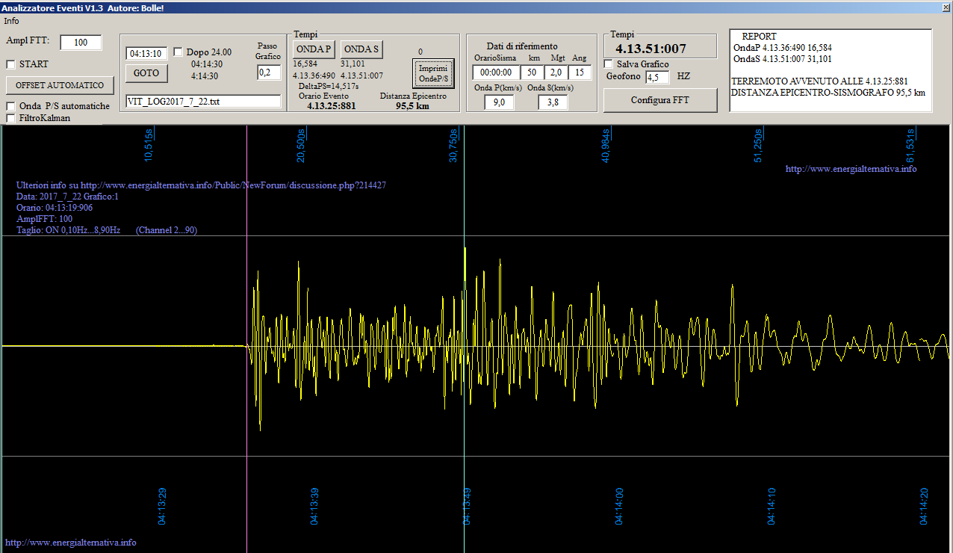Click the OFFSET AUTOMATICO button
953x553 pixels.
coord(60,85)
